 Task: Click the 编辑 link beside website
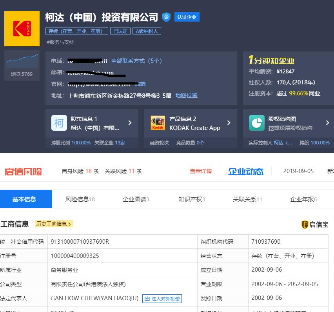[140, 84]
